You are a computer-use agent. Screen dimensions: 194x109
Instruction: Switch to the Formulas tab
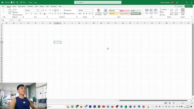coord(30,6)
